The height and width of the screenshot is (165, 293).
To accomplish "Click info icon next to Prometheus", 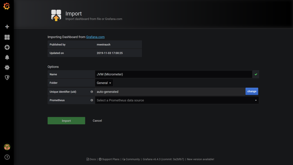I will [92, 100].
